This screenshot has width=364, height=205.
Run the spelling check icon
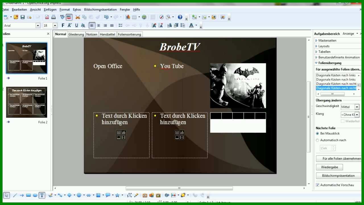click(62, 17)
